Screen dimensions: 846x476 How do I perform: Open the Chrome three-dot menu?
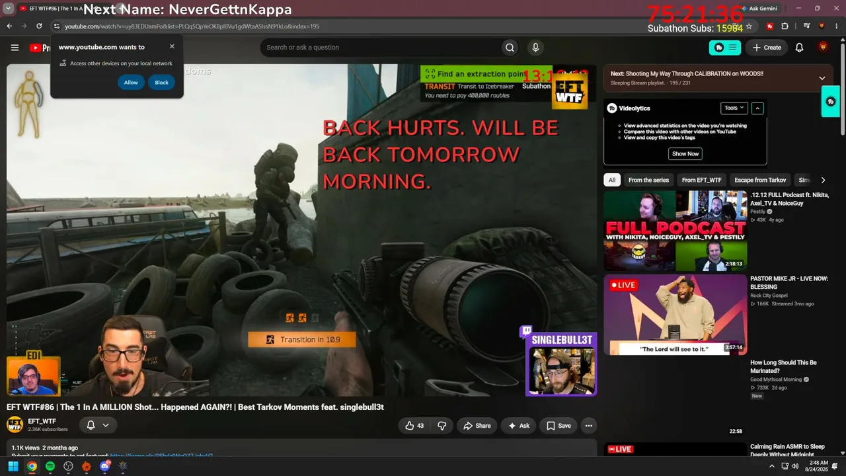837,26
